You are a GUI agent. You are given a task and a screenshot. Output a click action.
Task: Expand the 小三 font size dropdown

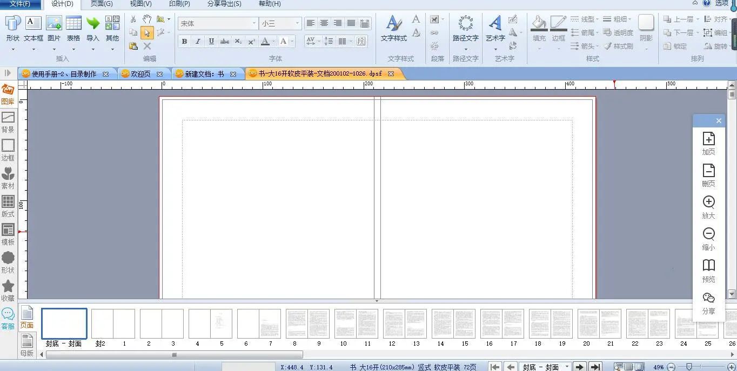click(297, 24)
